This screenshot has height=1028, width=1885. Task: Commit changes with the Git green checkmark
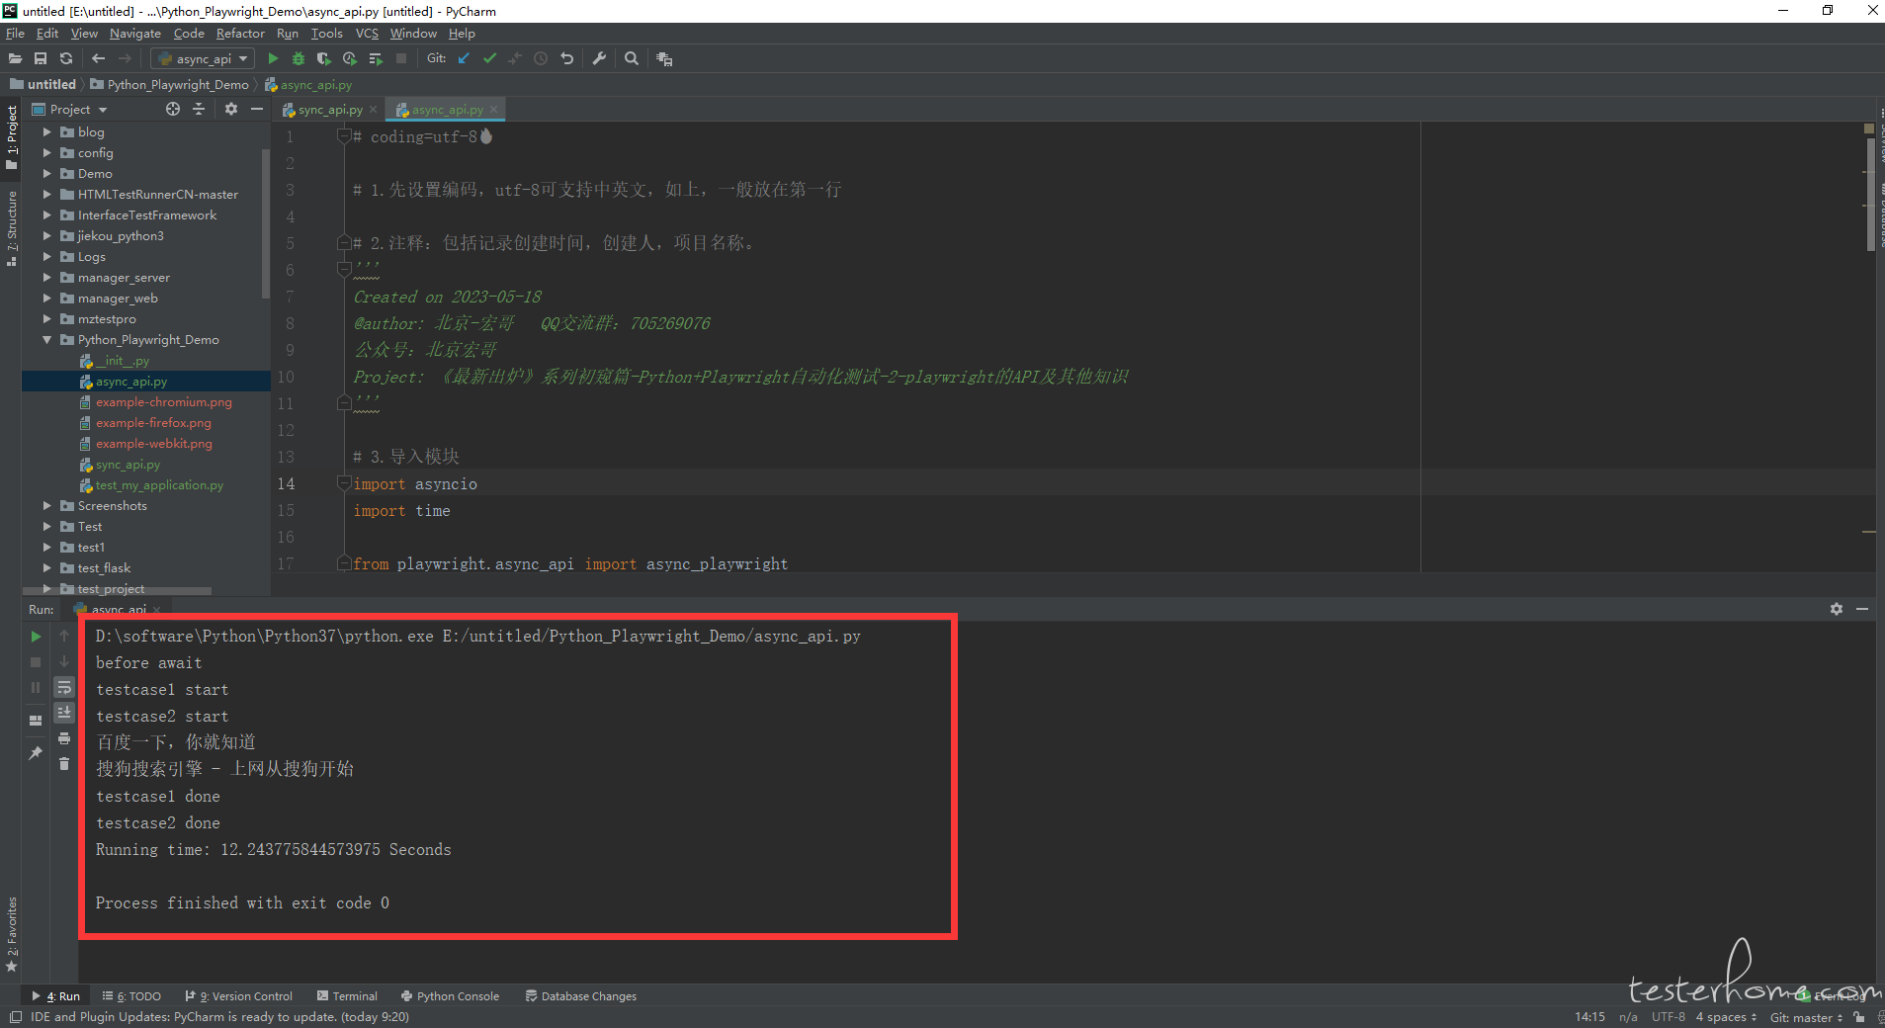point(489,58)
